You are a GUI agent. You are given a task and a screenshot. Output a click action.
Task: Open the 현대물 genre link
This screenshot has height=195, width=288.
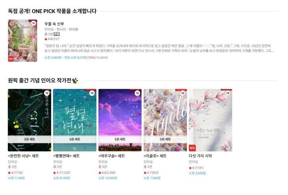point(74,29)
